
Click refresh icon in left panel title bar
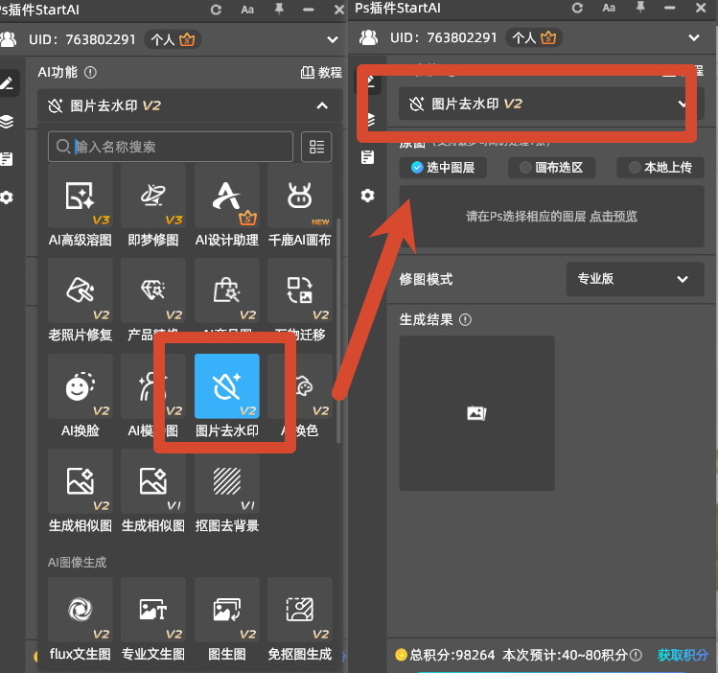[216, 10]
